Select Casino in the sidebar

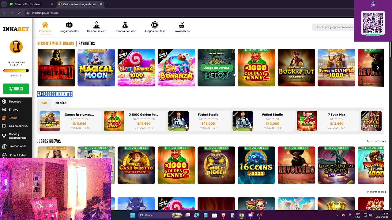click(13, 118)
